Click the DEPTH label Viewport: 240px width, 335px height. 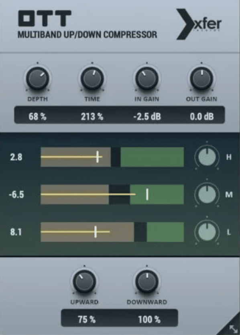(38, 99)
